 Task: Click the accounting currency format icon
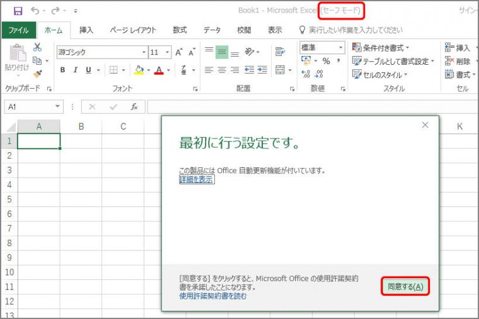tap(306, 60)
